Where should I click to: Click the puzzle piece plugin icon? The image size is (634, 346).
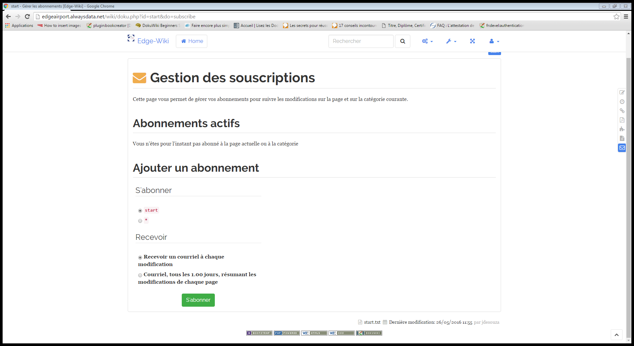622,129
